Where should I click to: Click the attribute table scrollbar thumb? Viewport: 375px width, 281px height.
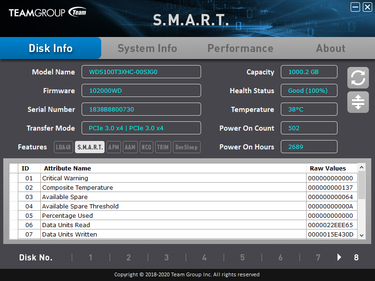(361, 185)
